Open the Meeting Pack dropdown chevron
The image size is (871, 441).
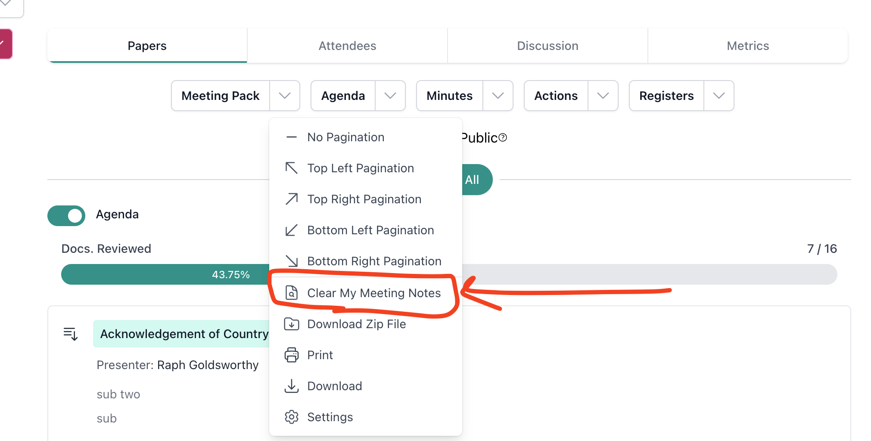tap(285, 96)
